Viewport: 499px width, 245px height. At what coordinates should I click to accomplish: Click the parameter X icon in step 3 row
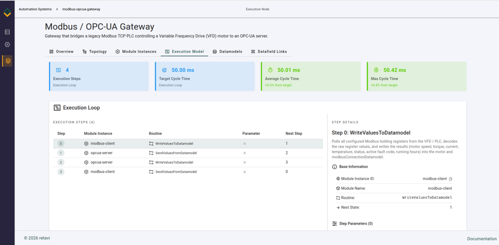[245, 172]
